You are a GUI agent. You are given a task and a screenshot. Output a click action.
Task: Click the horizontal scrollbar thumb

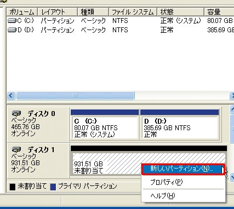tap(75, 96)
